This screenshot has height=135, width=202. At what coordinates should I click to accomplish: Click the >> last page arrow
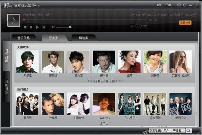[x=120, y=81]
